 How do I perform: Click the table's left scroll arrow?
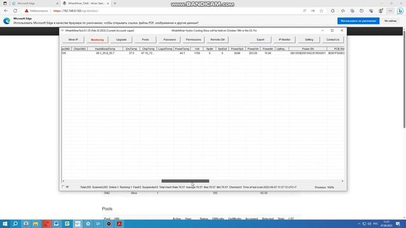(63, 181)
